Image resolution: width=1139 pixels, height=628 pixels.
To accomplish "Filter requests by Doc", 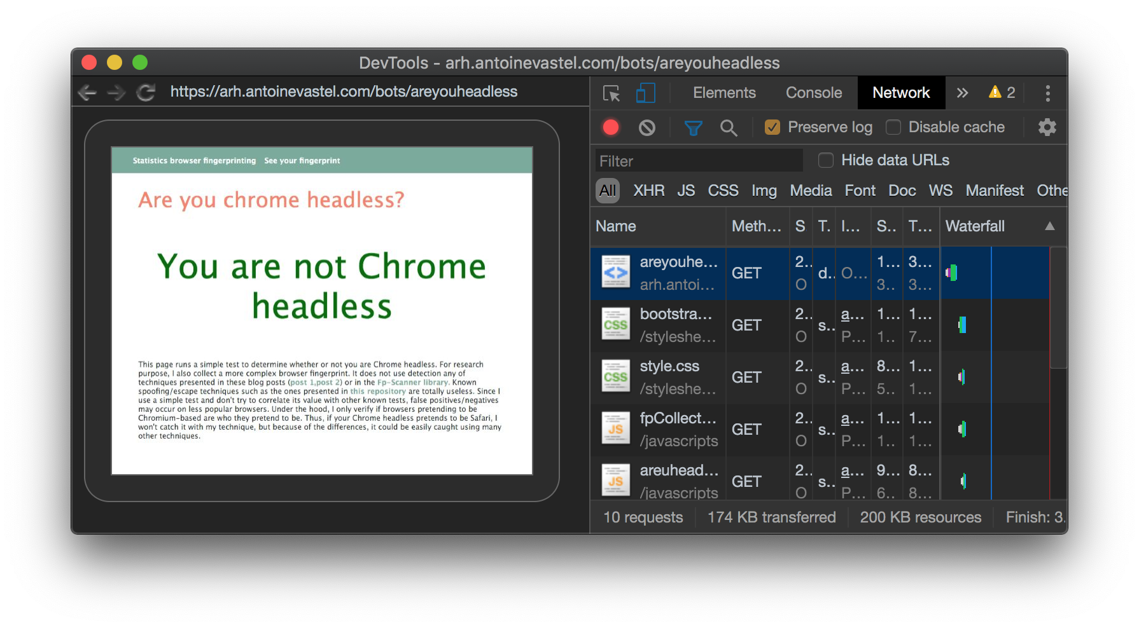I will 902,191.
